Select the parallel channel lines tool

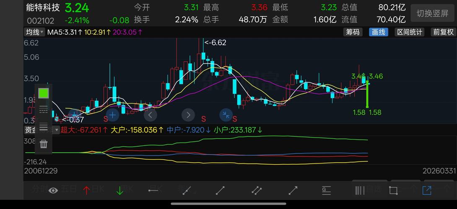(257, 190)
